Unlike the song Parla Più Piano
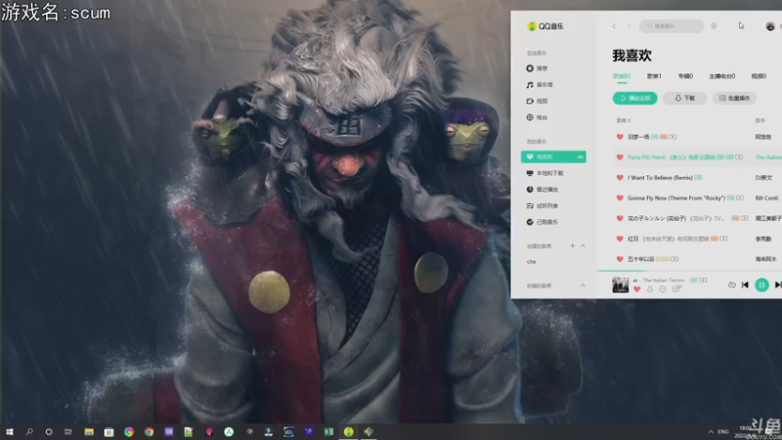782x440 pixels. point(620,157)
